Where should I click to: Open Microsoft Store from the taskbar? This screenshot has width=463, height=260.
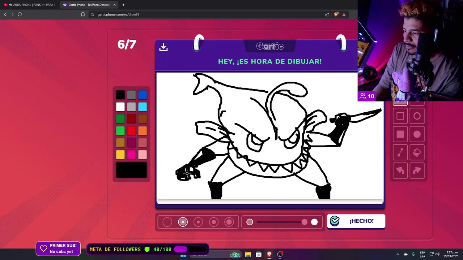(x=259, y=255)
